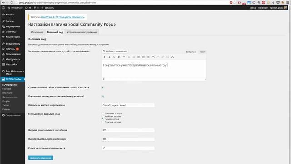The image size is (291, 164).
Task: Open the Pocket browser extension
Action: point(278,2)
